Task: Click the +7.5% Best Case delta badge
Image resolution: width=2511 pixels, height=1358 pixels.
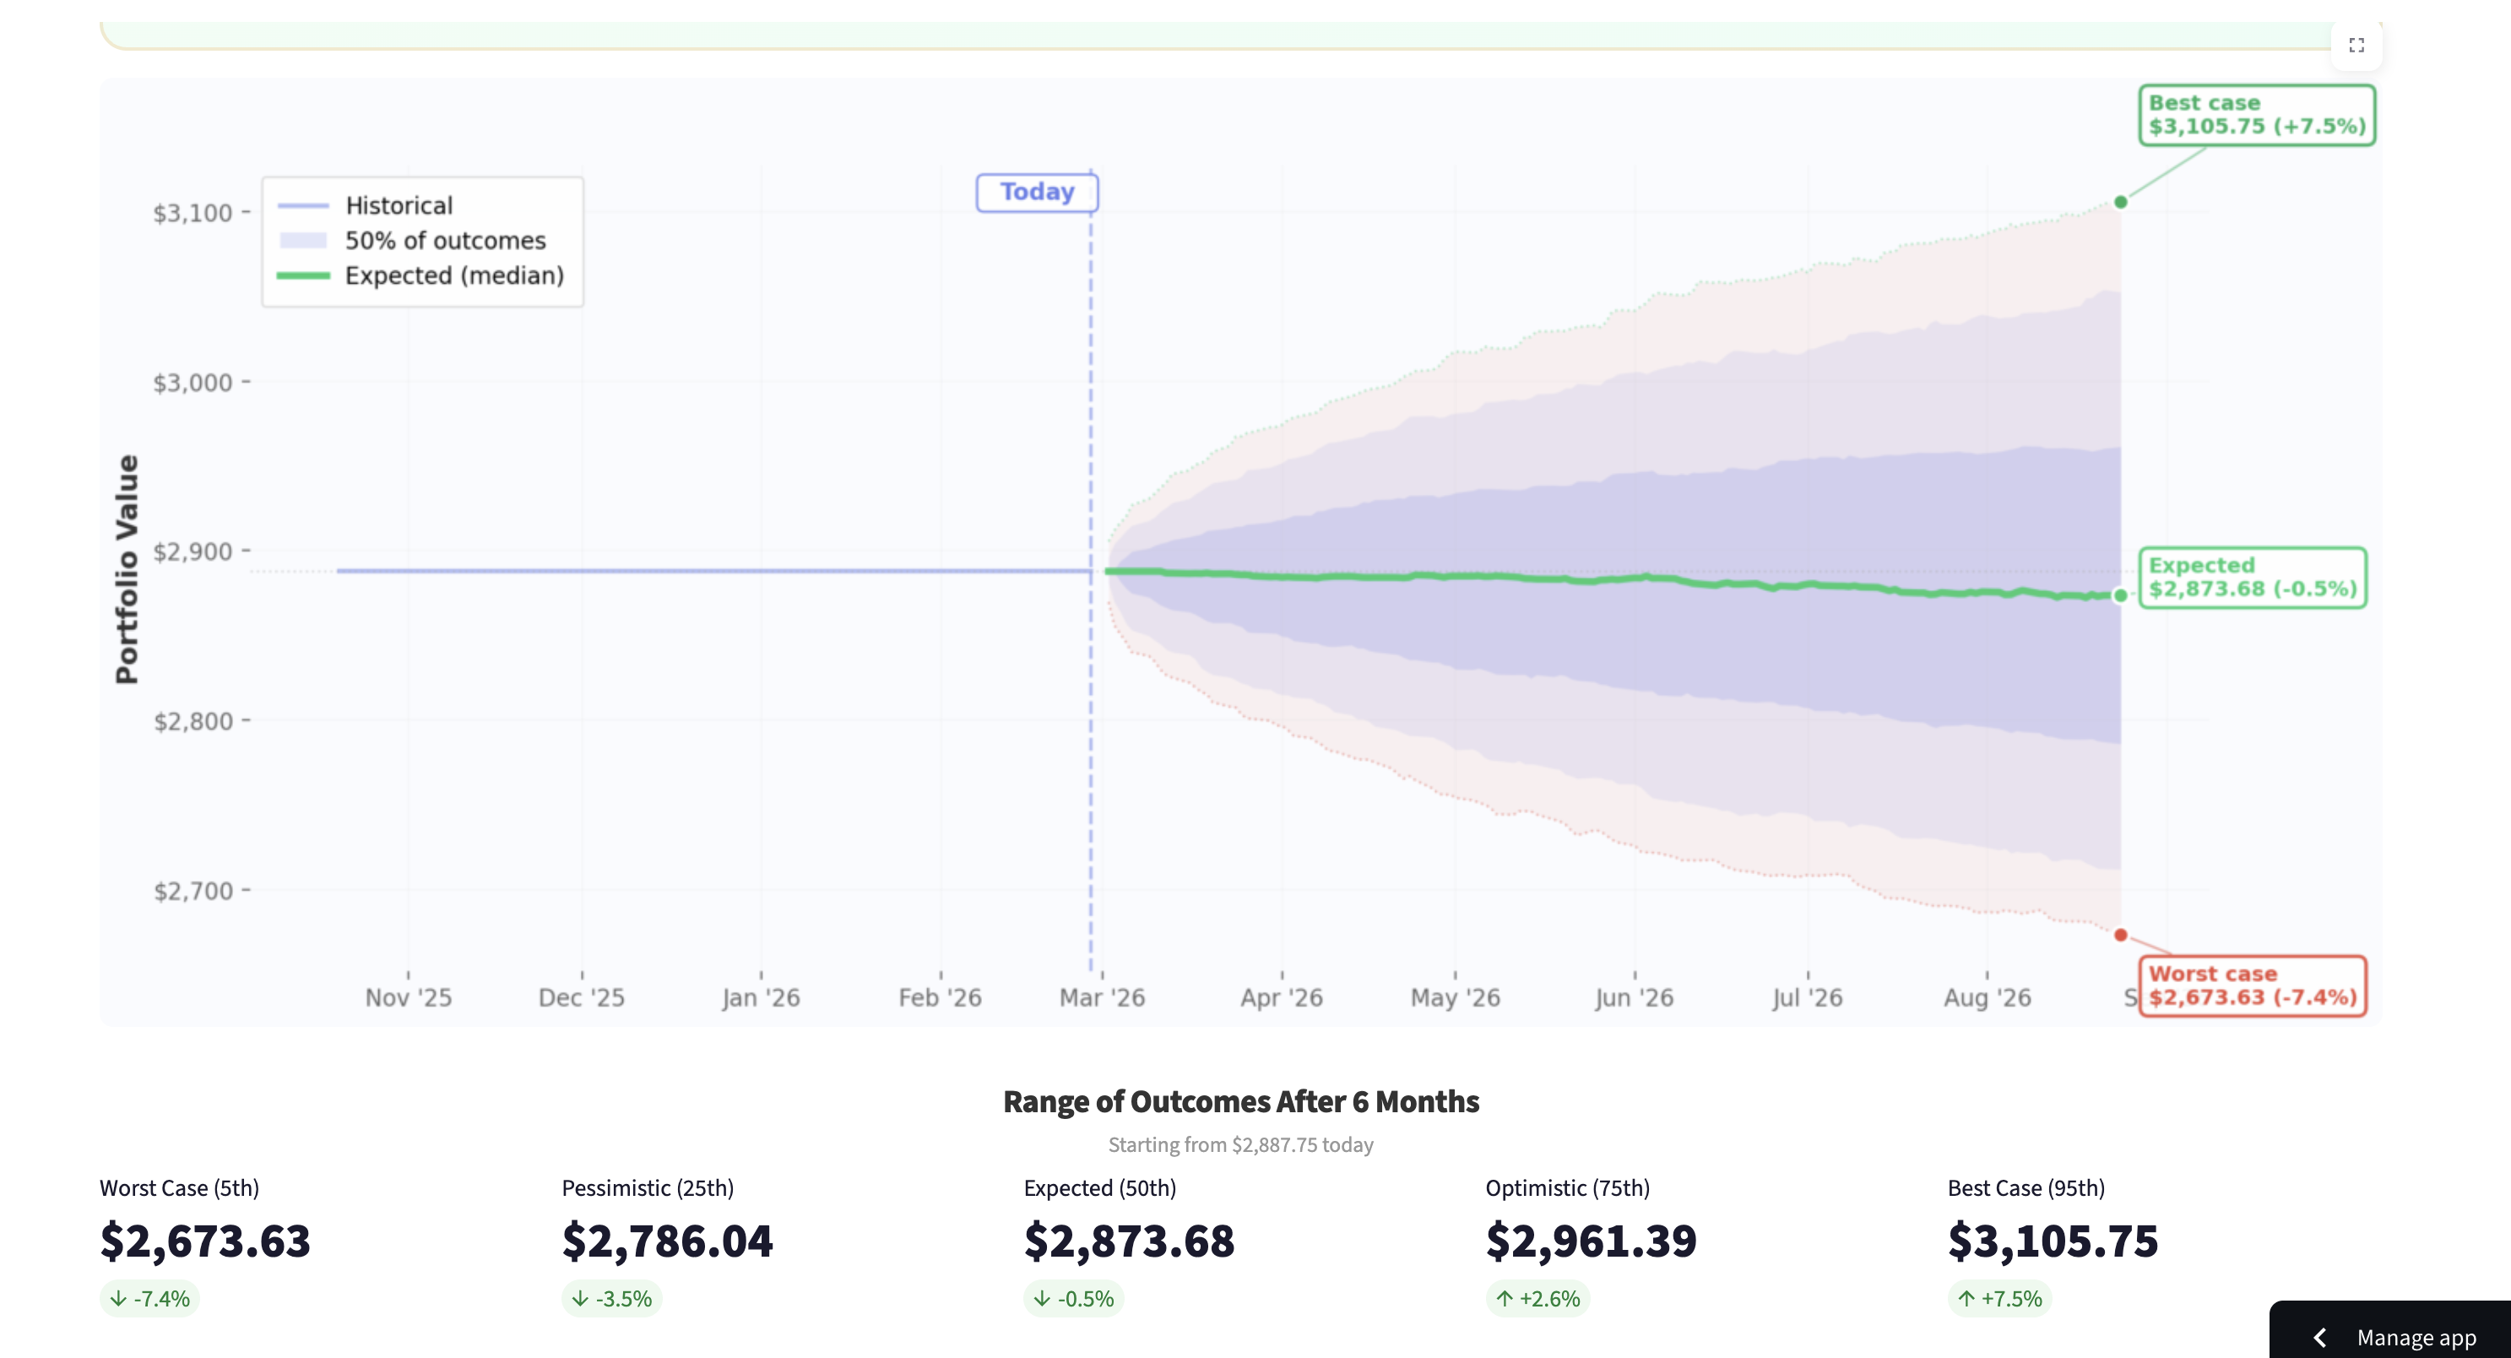Action: [1999, 1299]
